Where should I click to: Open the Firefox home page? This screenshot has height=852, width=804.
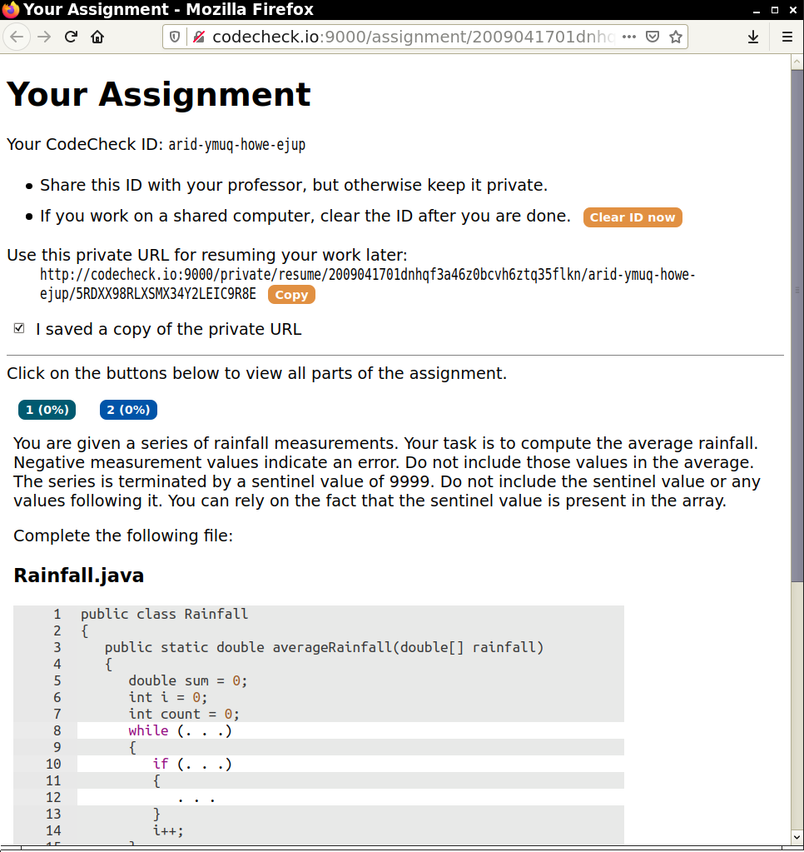coord(97,37)
